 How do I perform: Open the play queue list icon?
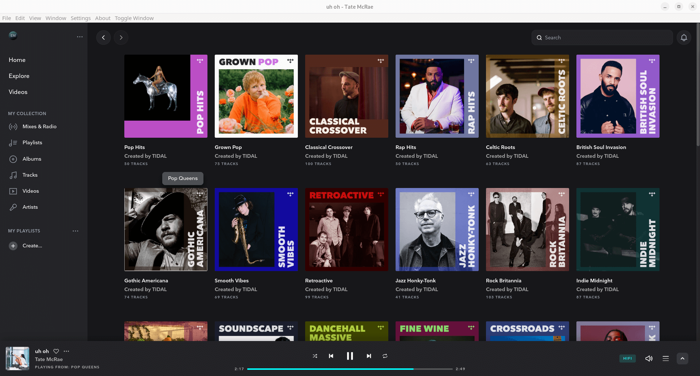point(666,359)
